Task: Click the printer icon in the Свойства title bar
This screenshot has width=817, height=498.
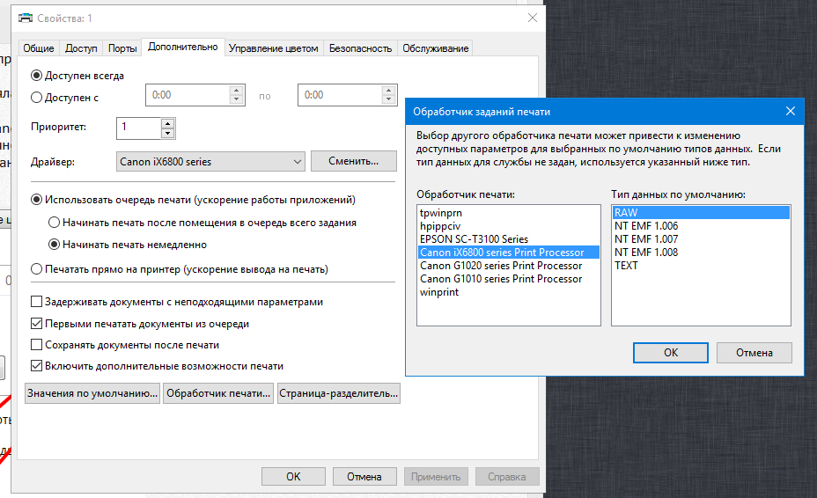Action: [x=26, y=18]
